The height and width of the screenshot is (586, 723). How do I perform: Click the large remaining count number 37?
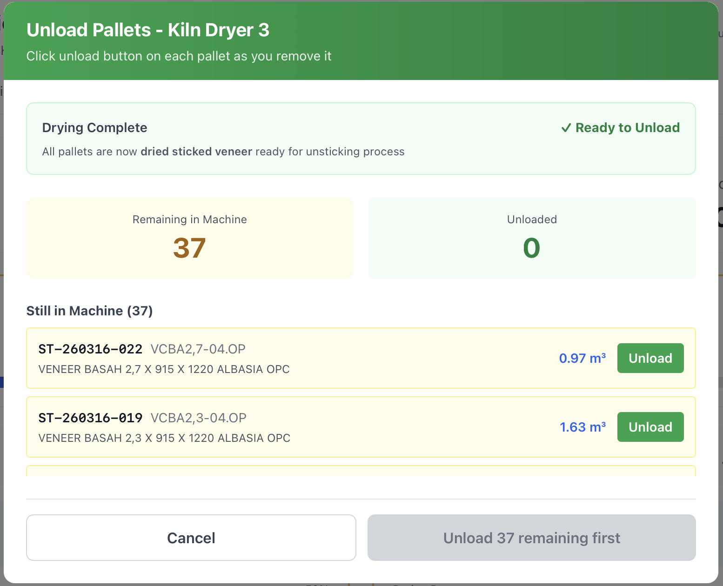[189, 248]
